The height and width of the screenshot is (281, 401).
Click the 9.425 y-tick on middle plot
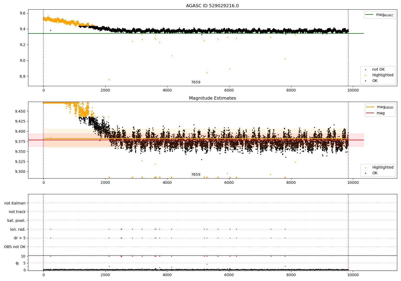click(20, 121)
